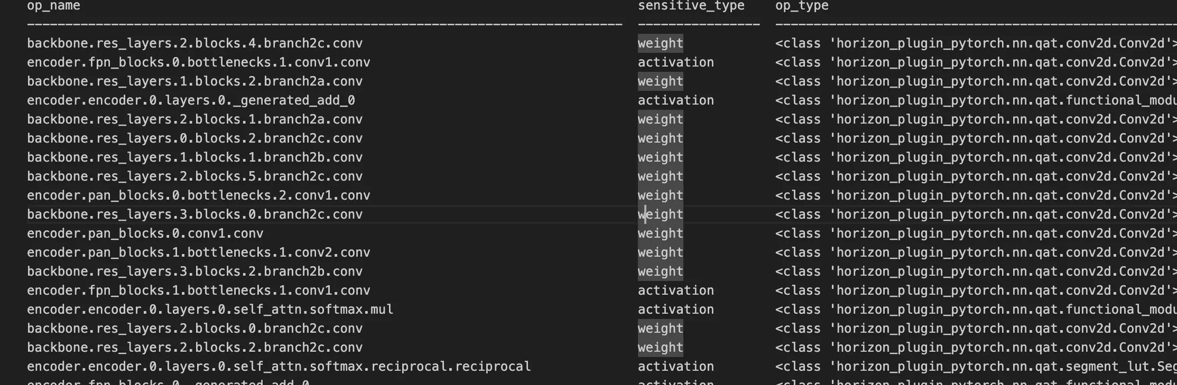Click activation in the softmax.reciprocal row
1177x385 pixels.
click(675, 367)
